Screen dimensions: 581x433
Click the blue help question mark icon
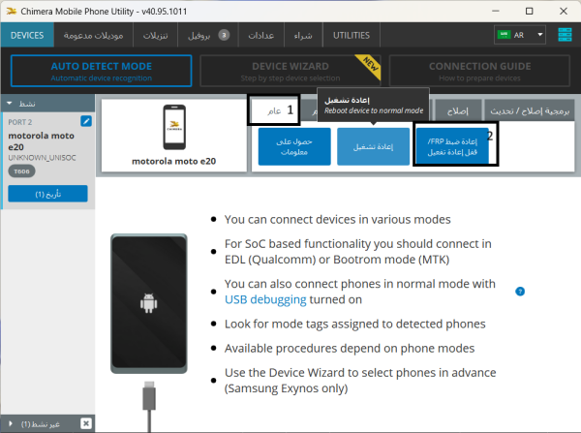click(520, 292)
